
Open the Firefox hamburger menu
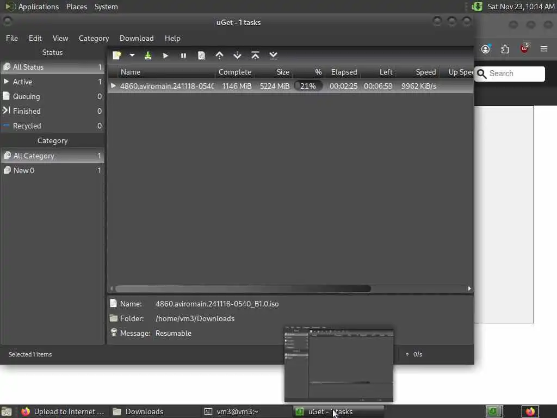click(x=544, y=48)
